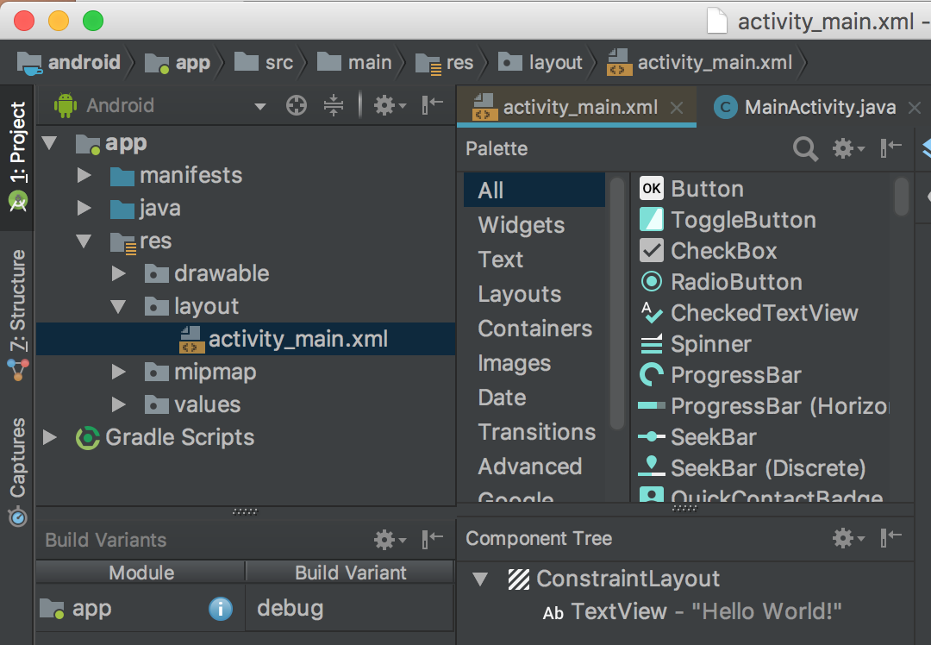The height and width of the screenshot is (645, 931).
Task: Open the Build Variants gear icon
Action: click(383, 540)
